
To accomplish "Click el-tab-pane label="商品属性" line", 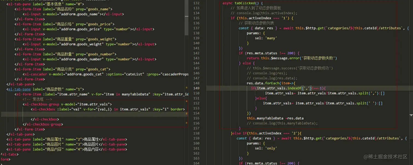I will [x=67, y=139].
